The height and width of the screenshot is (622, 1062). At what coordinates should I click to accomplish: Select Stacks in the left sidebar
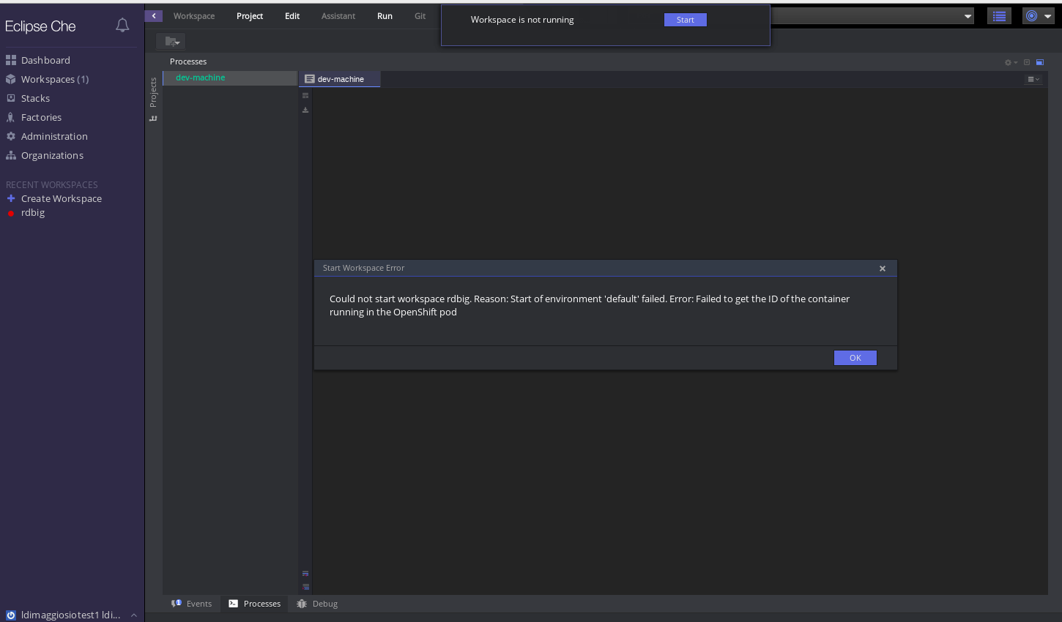[35, 98]
